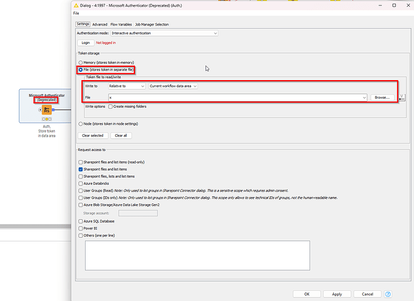Enable Azure Databricks access
This screenshot has width=414, height=301.
[81, 184]
